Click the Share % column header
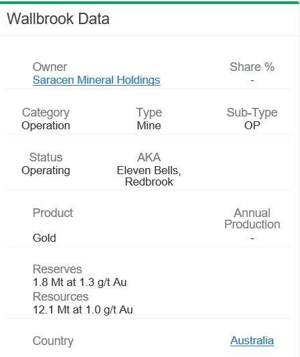 pos(252,67)
